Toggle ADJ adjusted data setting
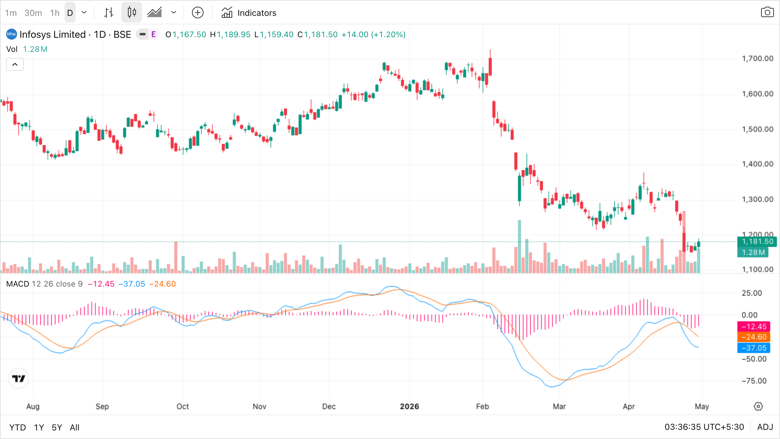Viewport: 780px width, 439px height. (x=765, y=427)
